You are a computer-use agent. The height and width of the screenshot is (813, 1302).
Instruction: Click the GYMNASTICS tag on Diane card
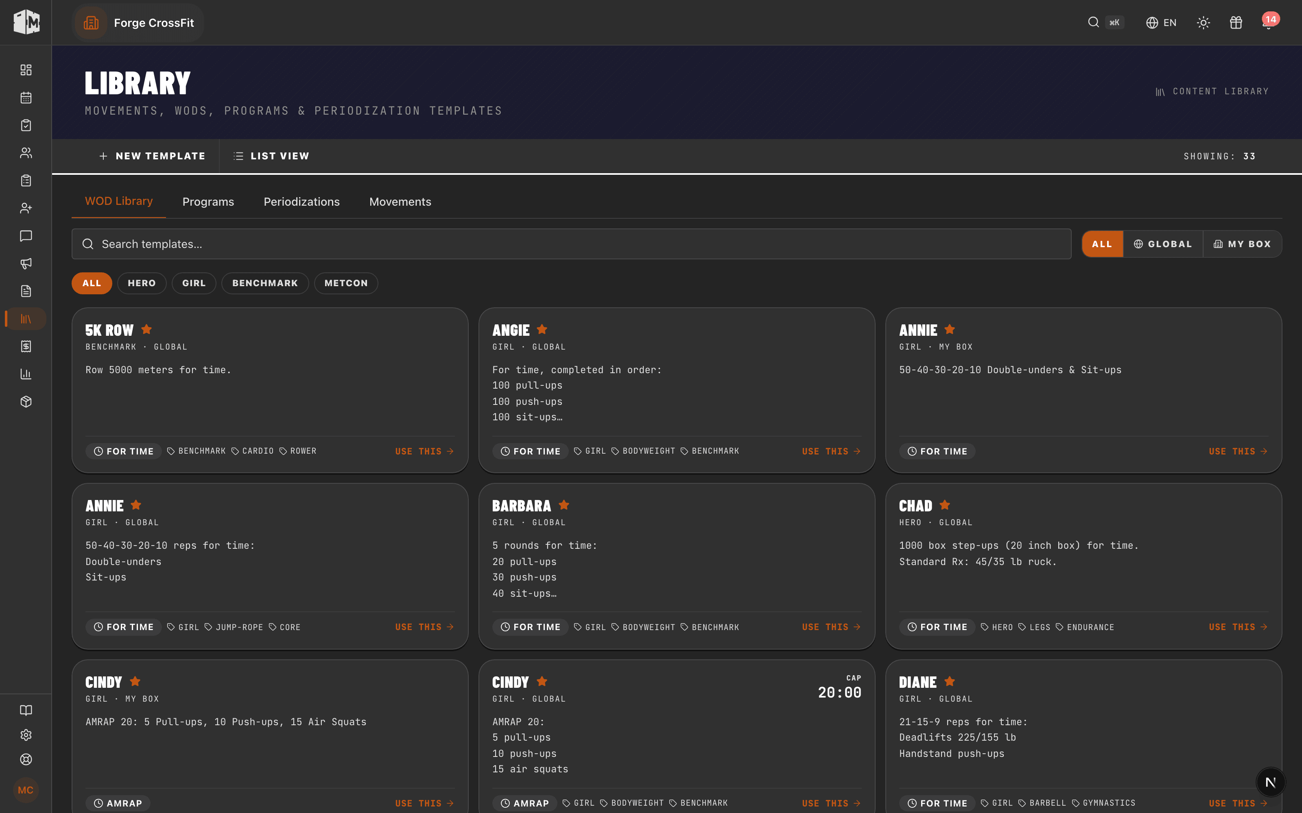click(1103, 803)
